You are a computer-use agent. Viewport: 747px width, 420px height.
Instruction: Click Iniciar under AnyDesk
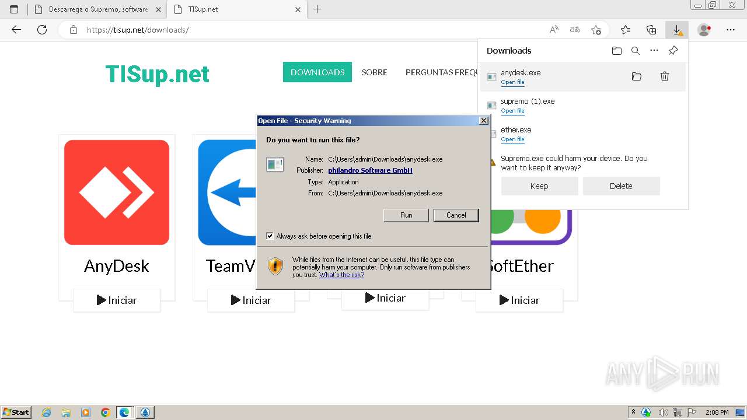(x=117, y=300)
